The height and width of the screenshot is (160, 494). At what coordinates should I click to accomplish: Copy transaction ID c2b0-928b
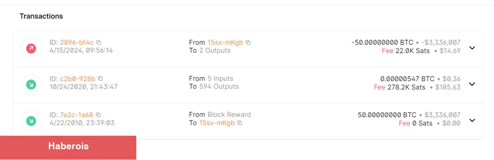coord(100,79)
